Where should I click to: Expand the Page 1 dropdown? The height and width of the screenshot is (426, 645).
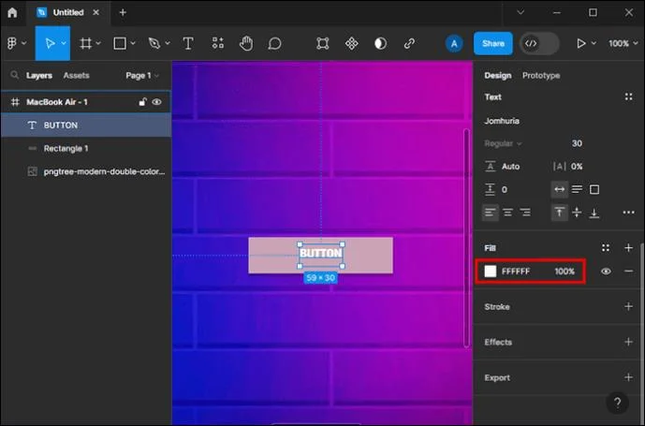[142, 75]
